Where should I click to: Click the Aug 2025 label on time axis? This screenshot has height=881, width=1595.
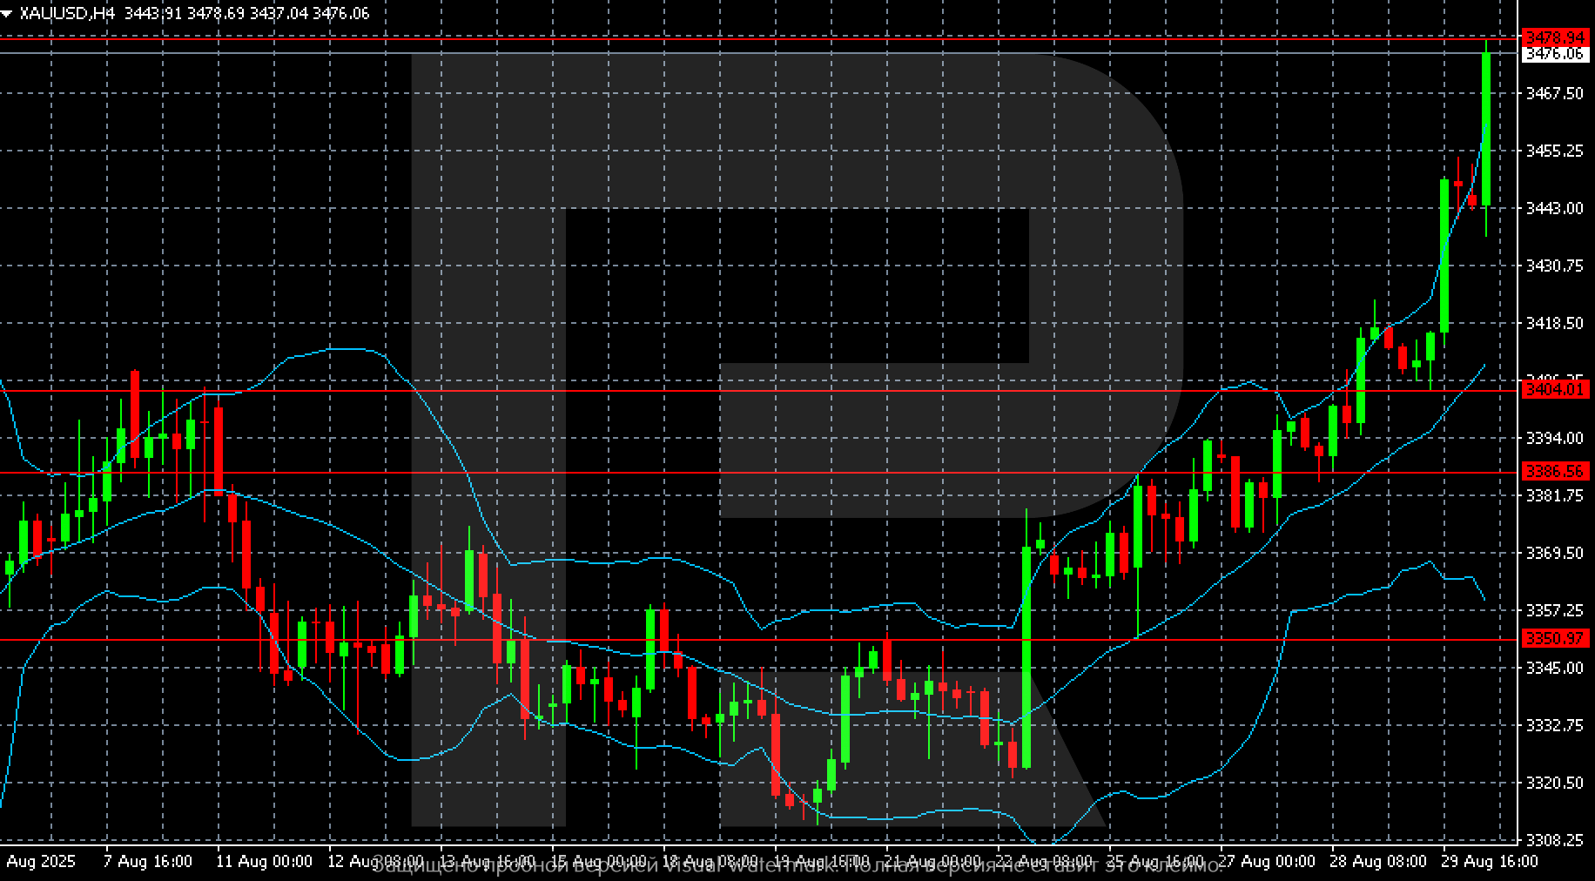click(x=41, y=862)
